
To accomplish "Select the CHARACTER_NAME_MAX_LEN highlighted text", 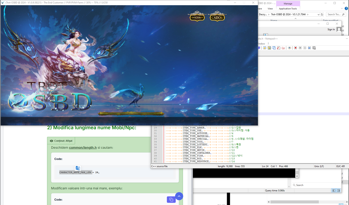I will tap(75, 172).
